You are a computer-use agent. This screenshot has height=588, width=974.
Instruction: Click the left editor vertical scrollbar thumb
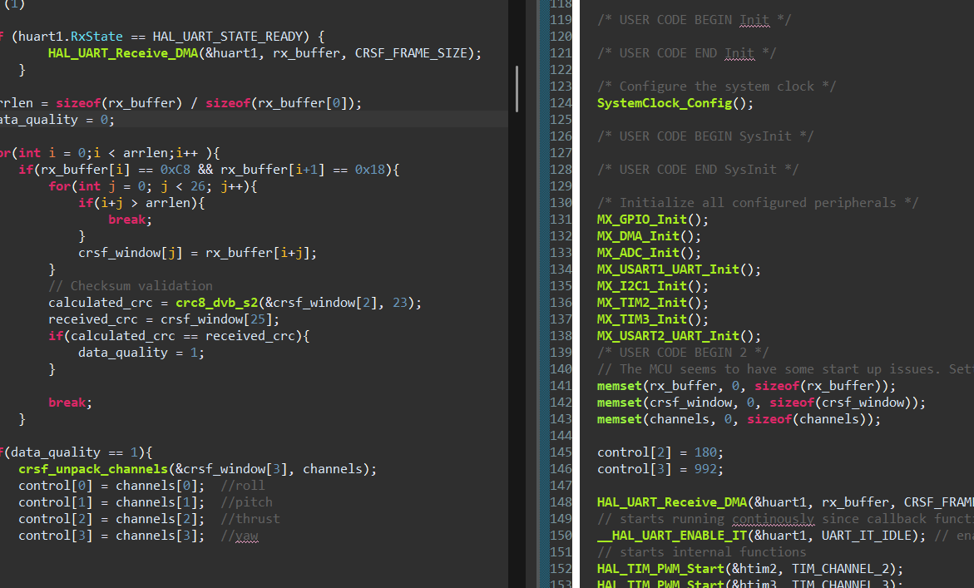517,89
